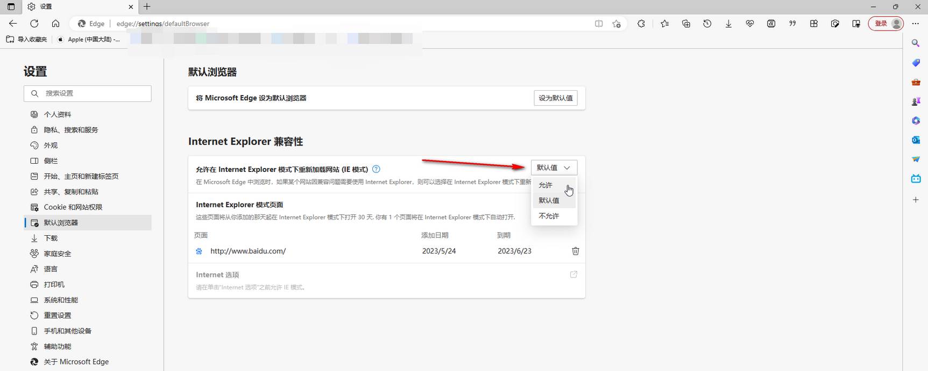Expand the 默认值 dropdown for IE mode
Viewport: 928px width, 371px height.
(x=554, y=168)
